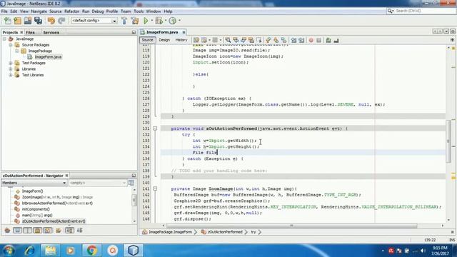Click the New File toolbar icon
Screen dimensions: 457x257
click(x=8, y=21)
